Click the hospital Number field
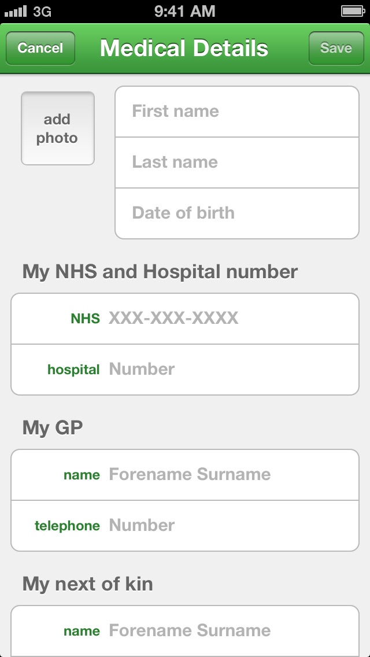The image size is (370, 657). coord(231,369)
